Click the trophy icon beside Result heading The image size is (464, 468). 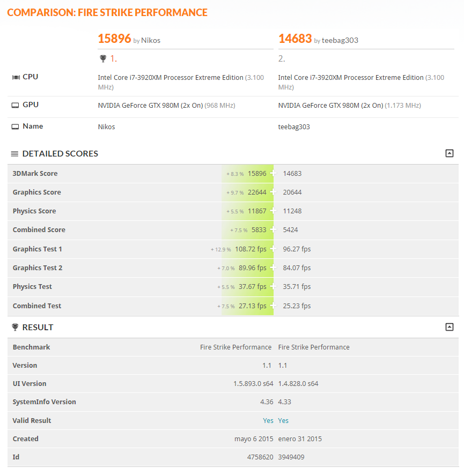[14, 327]
